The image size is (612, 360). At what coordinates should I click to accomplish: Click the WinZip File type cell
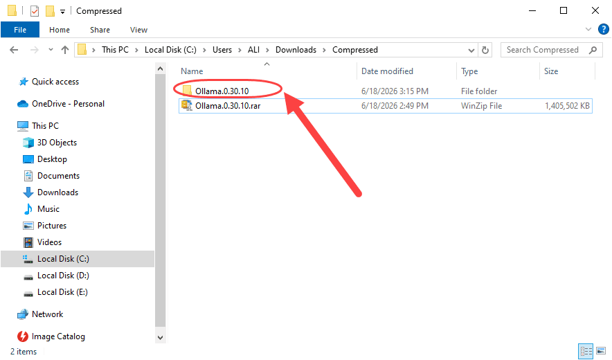pyautogui.click(x=481, y=106)
